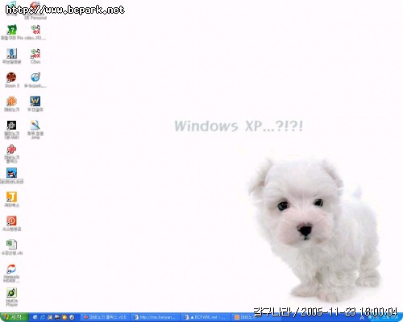This screenshot has height=322, width=403.
Task: Open the .bmp image file with paintbrush
Action: pos(35,126)
